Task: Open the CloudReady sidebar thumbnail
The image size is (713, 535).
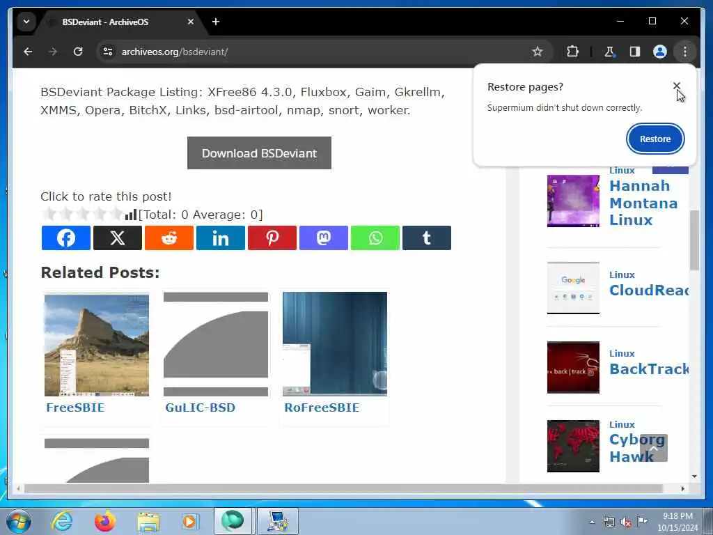Action: pos(574,288)
